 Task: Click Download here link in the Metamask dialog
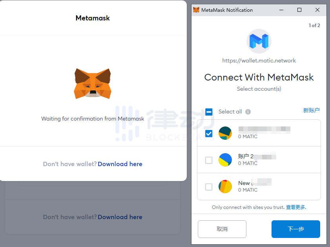[120, 164]
